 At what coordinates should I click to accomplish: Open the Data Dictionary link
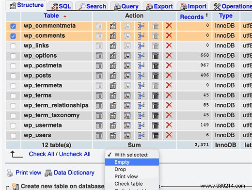74,173
